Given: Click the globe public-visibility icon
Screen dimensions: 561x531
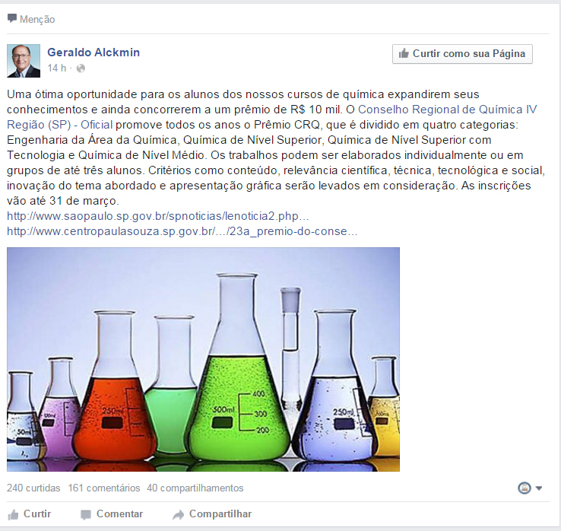Looking at the screenshot, I should 81,68.
